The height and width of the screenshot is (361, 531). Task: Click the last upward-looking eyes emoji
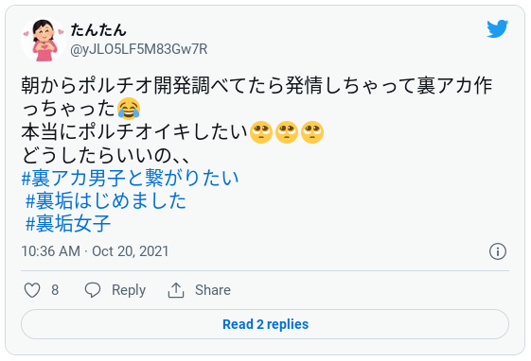click(312, 132)
